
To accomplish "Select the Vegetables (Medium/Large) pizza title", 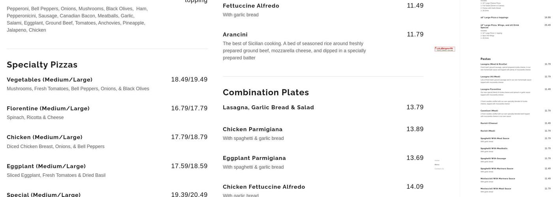I will pyautogui.click(x=50, y=80).
